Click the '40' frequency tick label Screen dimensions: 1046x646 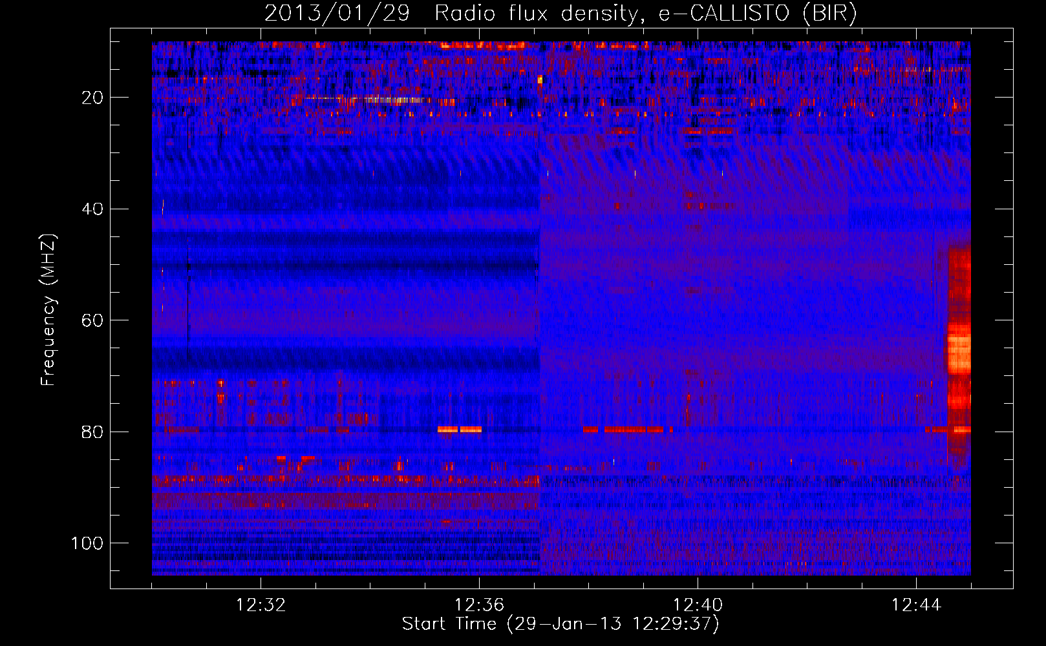(x=92, y=209)
